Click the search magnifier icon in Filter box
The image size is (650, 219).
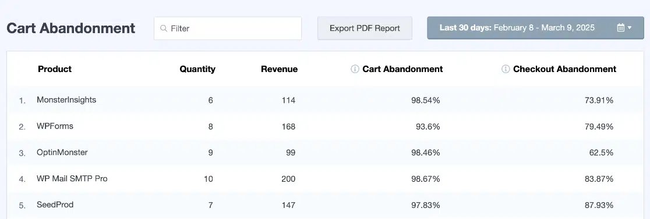(x=164, y=28)
